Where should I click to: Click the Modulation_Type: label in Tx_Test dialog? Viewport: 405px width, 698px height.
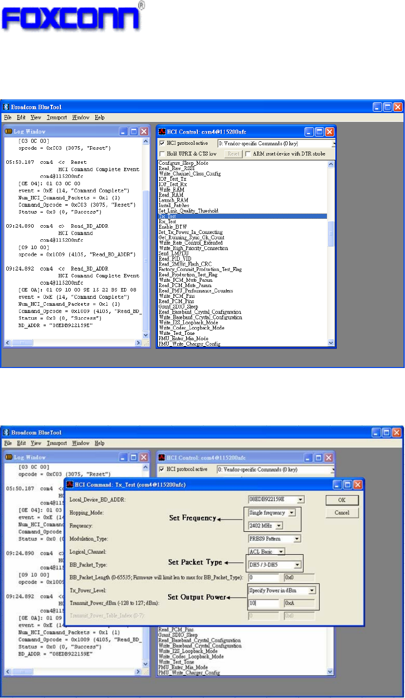(90, 539)
